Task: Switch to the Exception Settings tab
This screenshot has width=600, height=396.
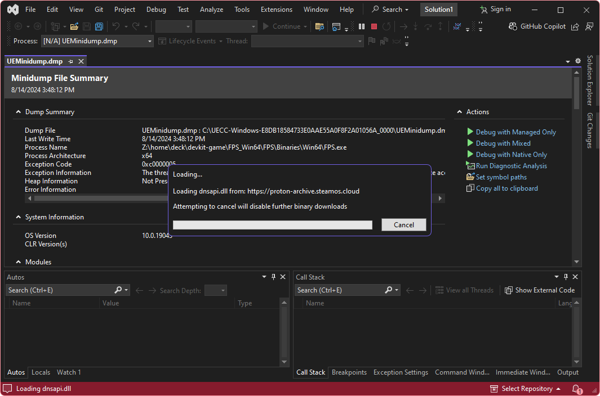Action: click(401, 372)
